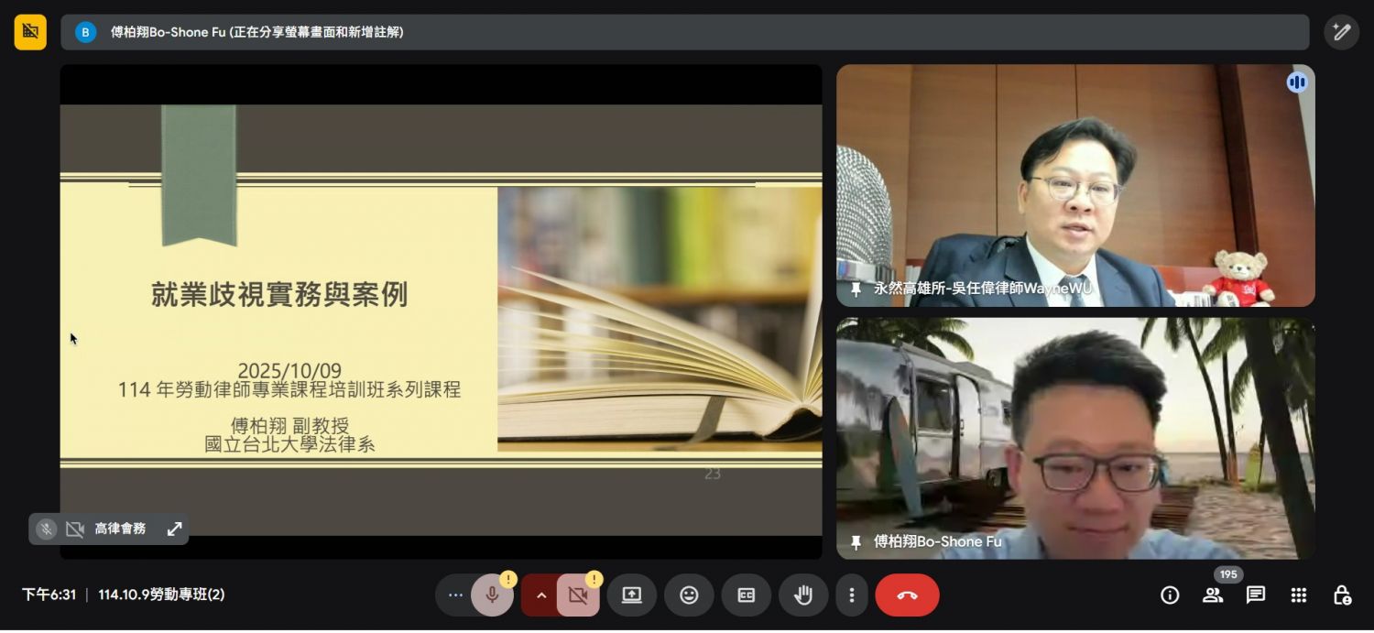
Task: Open the meeting details info panel
Action: click(x=1170, y=595)
